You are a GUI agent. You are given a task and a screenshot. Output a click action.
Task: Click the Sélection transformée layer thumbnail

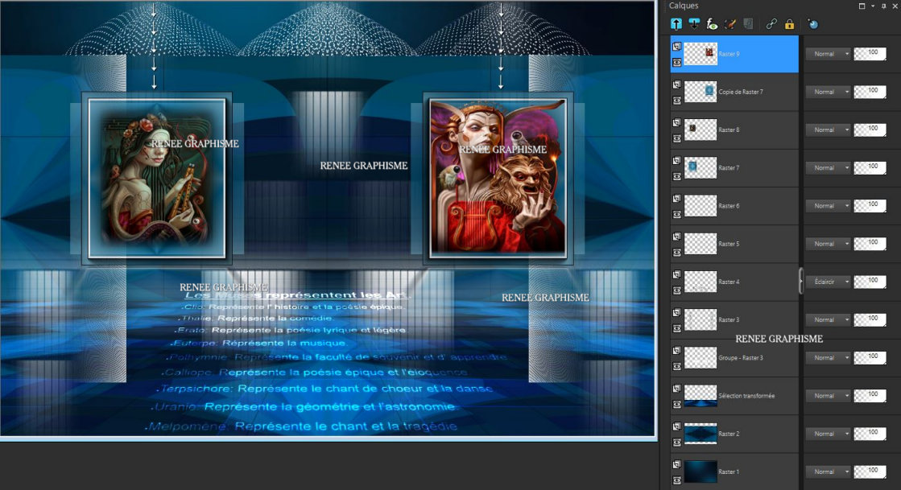pos(701,396)
